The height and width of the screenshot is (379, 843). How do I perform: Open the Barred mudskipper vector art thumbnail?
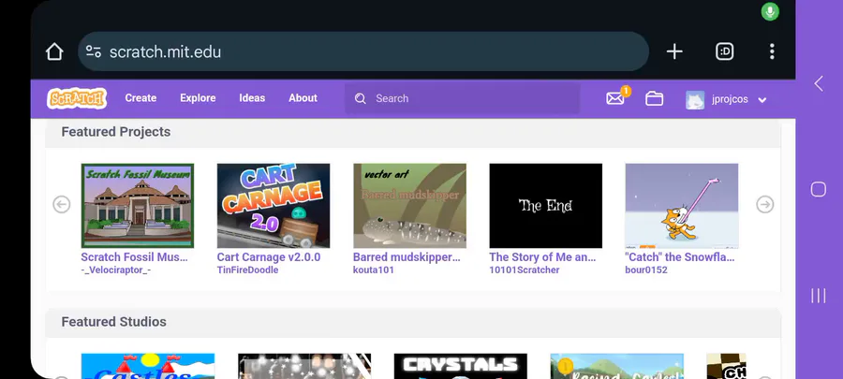click(409, 206)
